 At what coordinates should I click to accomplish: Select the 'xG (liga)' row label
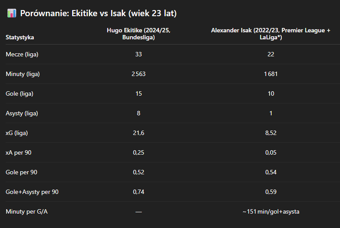coord(17,133)
